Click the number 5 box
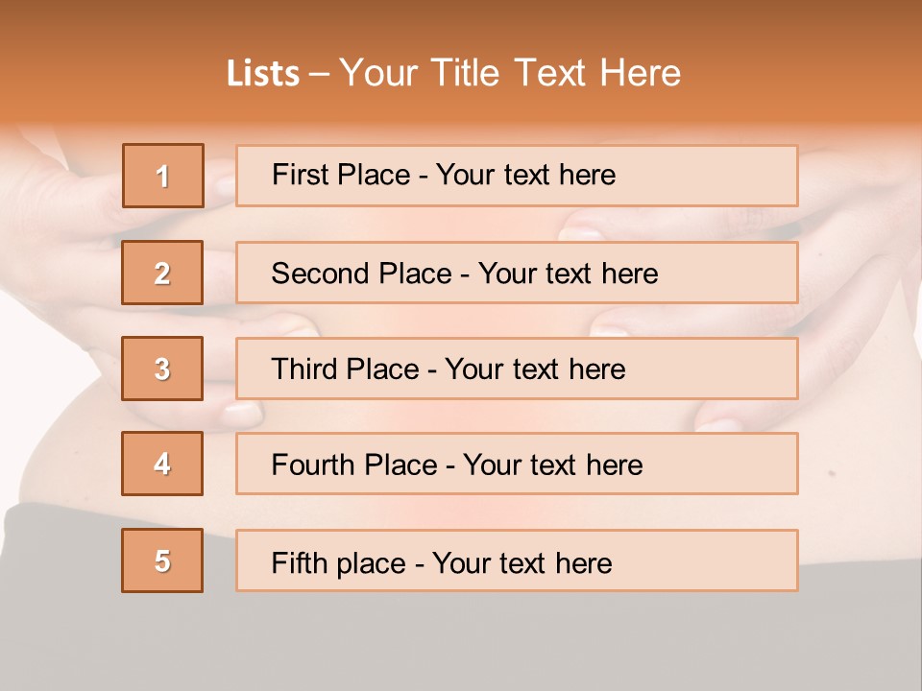The width and height of the screenshot is (922, 691). point(162,560)
